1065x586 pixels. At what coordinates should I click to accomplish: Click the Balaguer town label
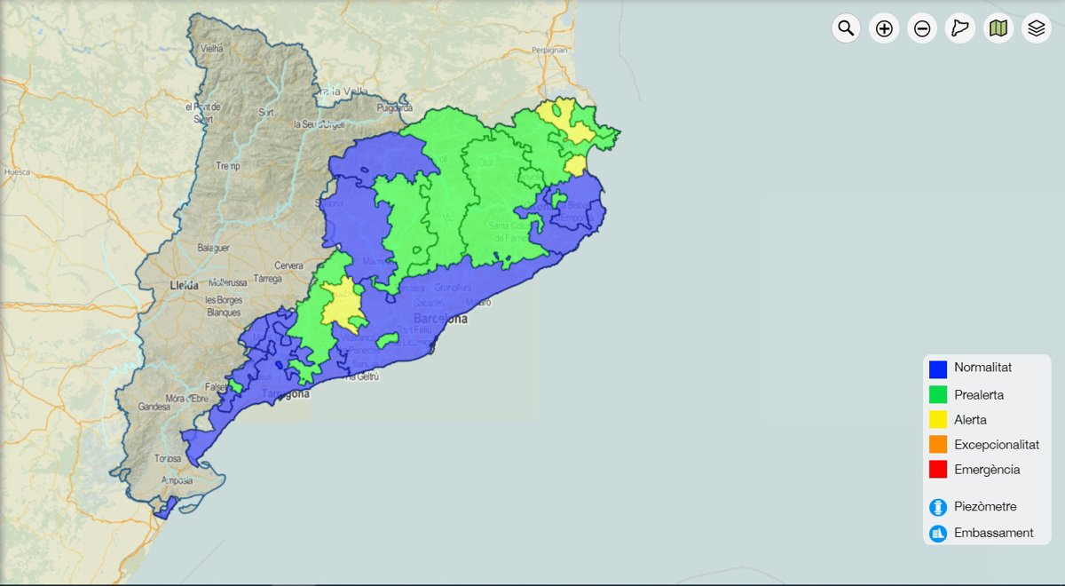tap(213, 247)
